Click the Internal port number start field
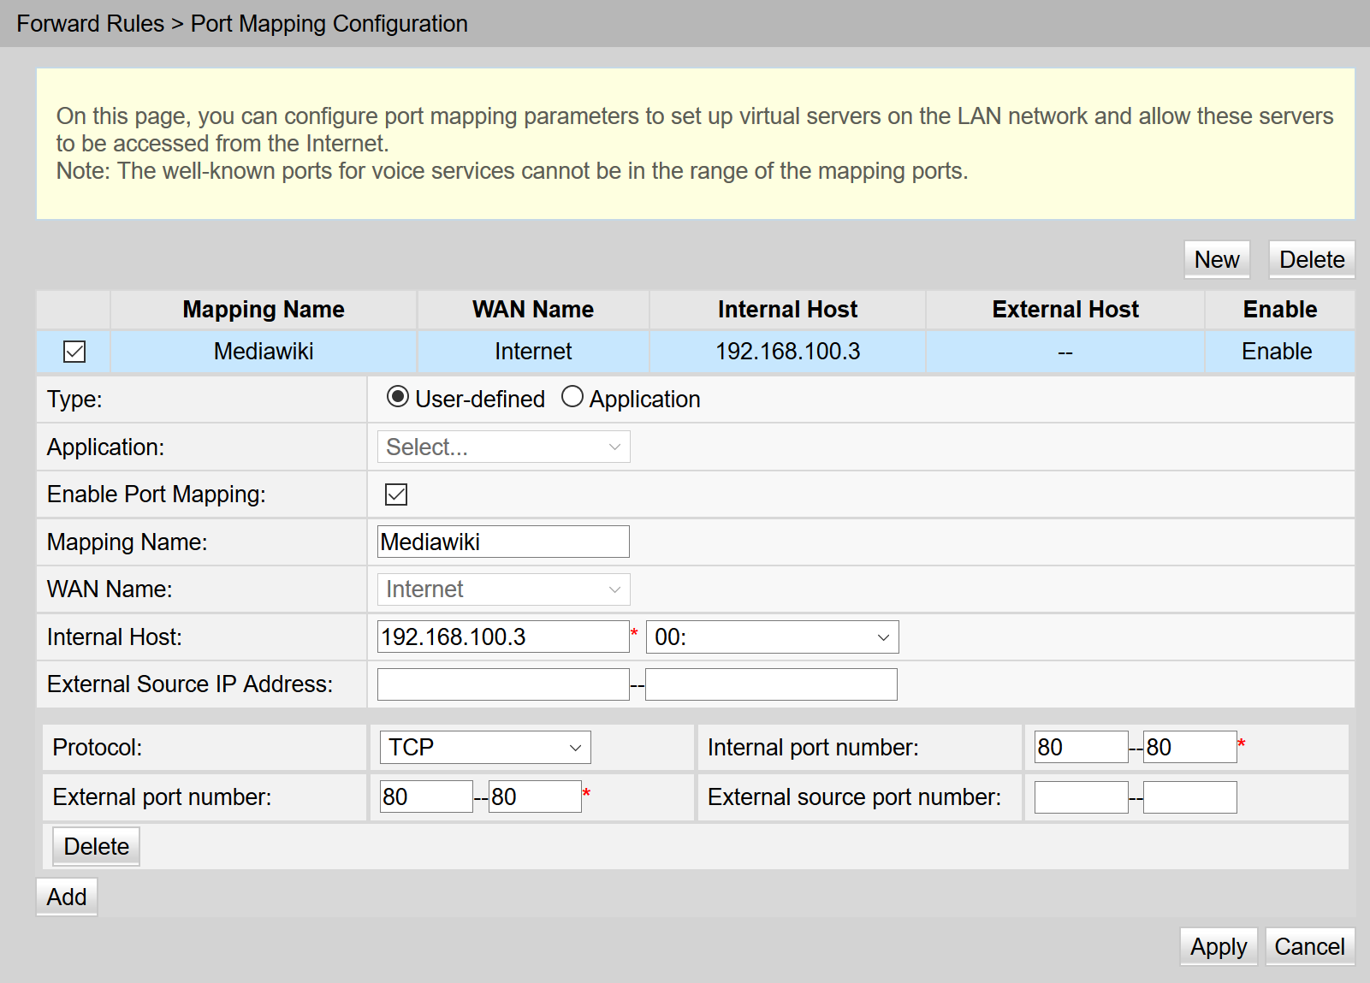1370x983 pixels. point(1081,748)
